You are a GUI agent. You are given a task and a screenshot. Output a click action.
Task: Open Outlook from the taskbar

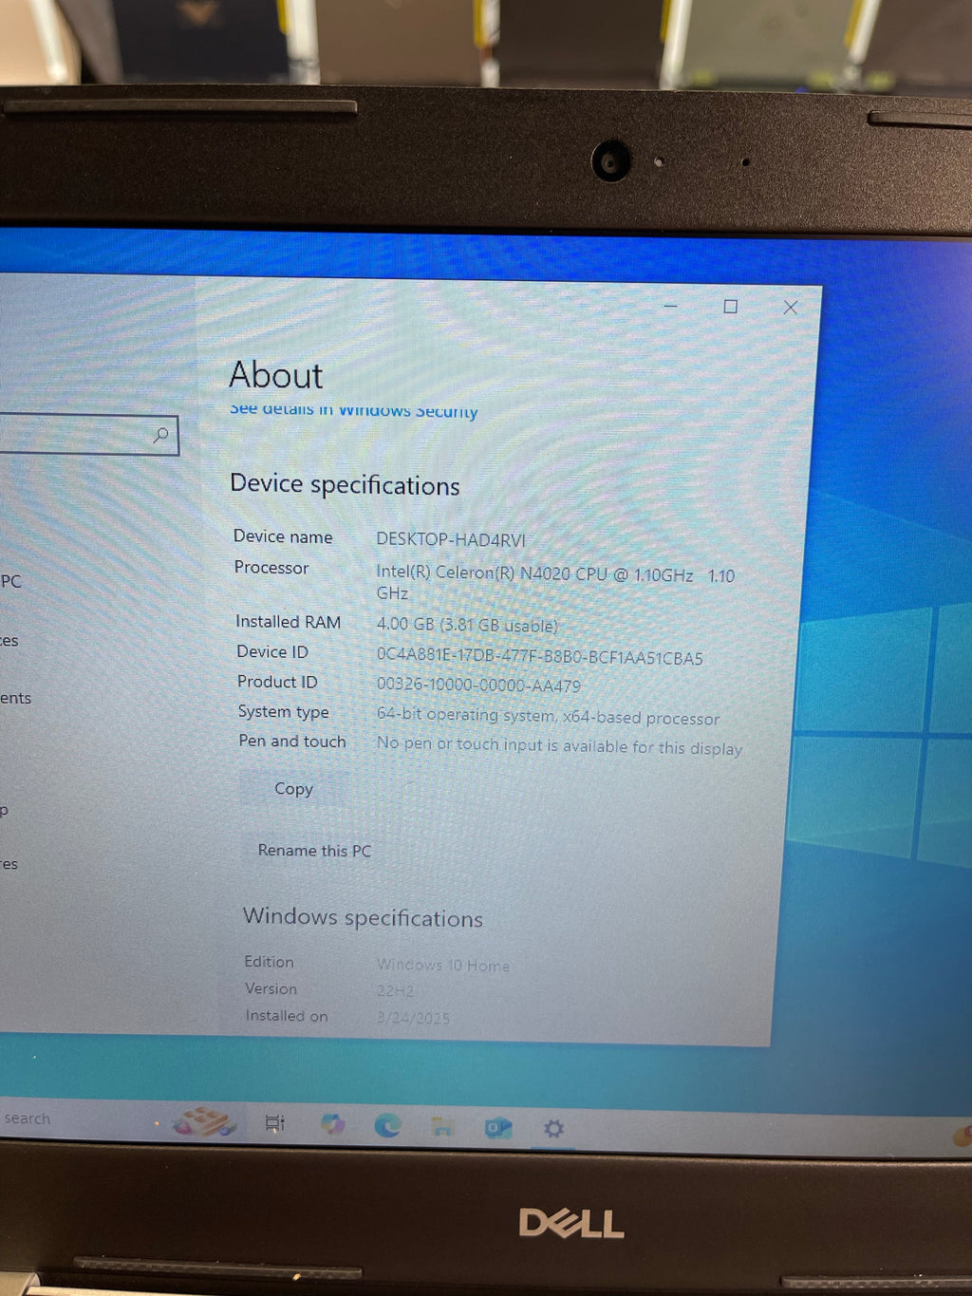[498, 1128]
